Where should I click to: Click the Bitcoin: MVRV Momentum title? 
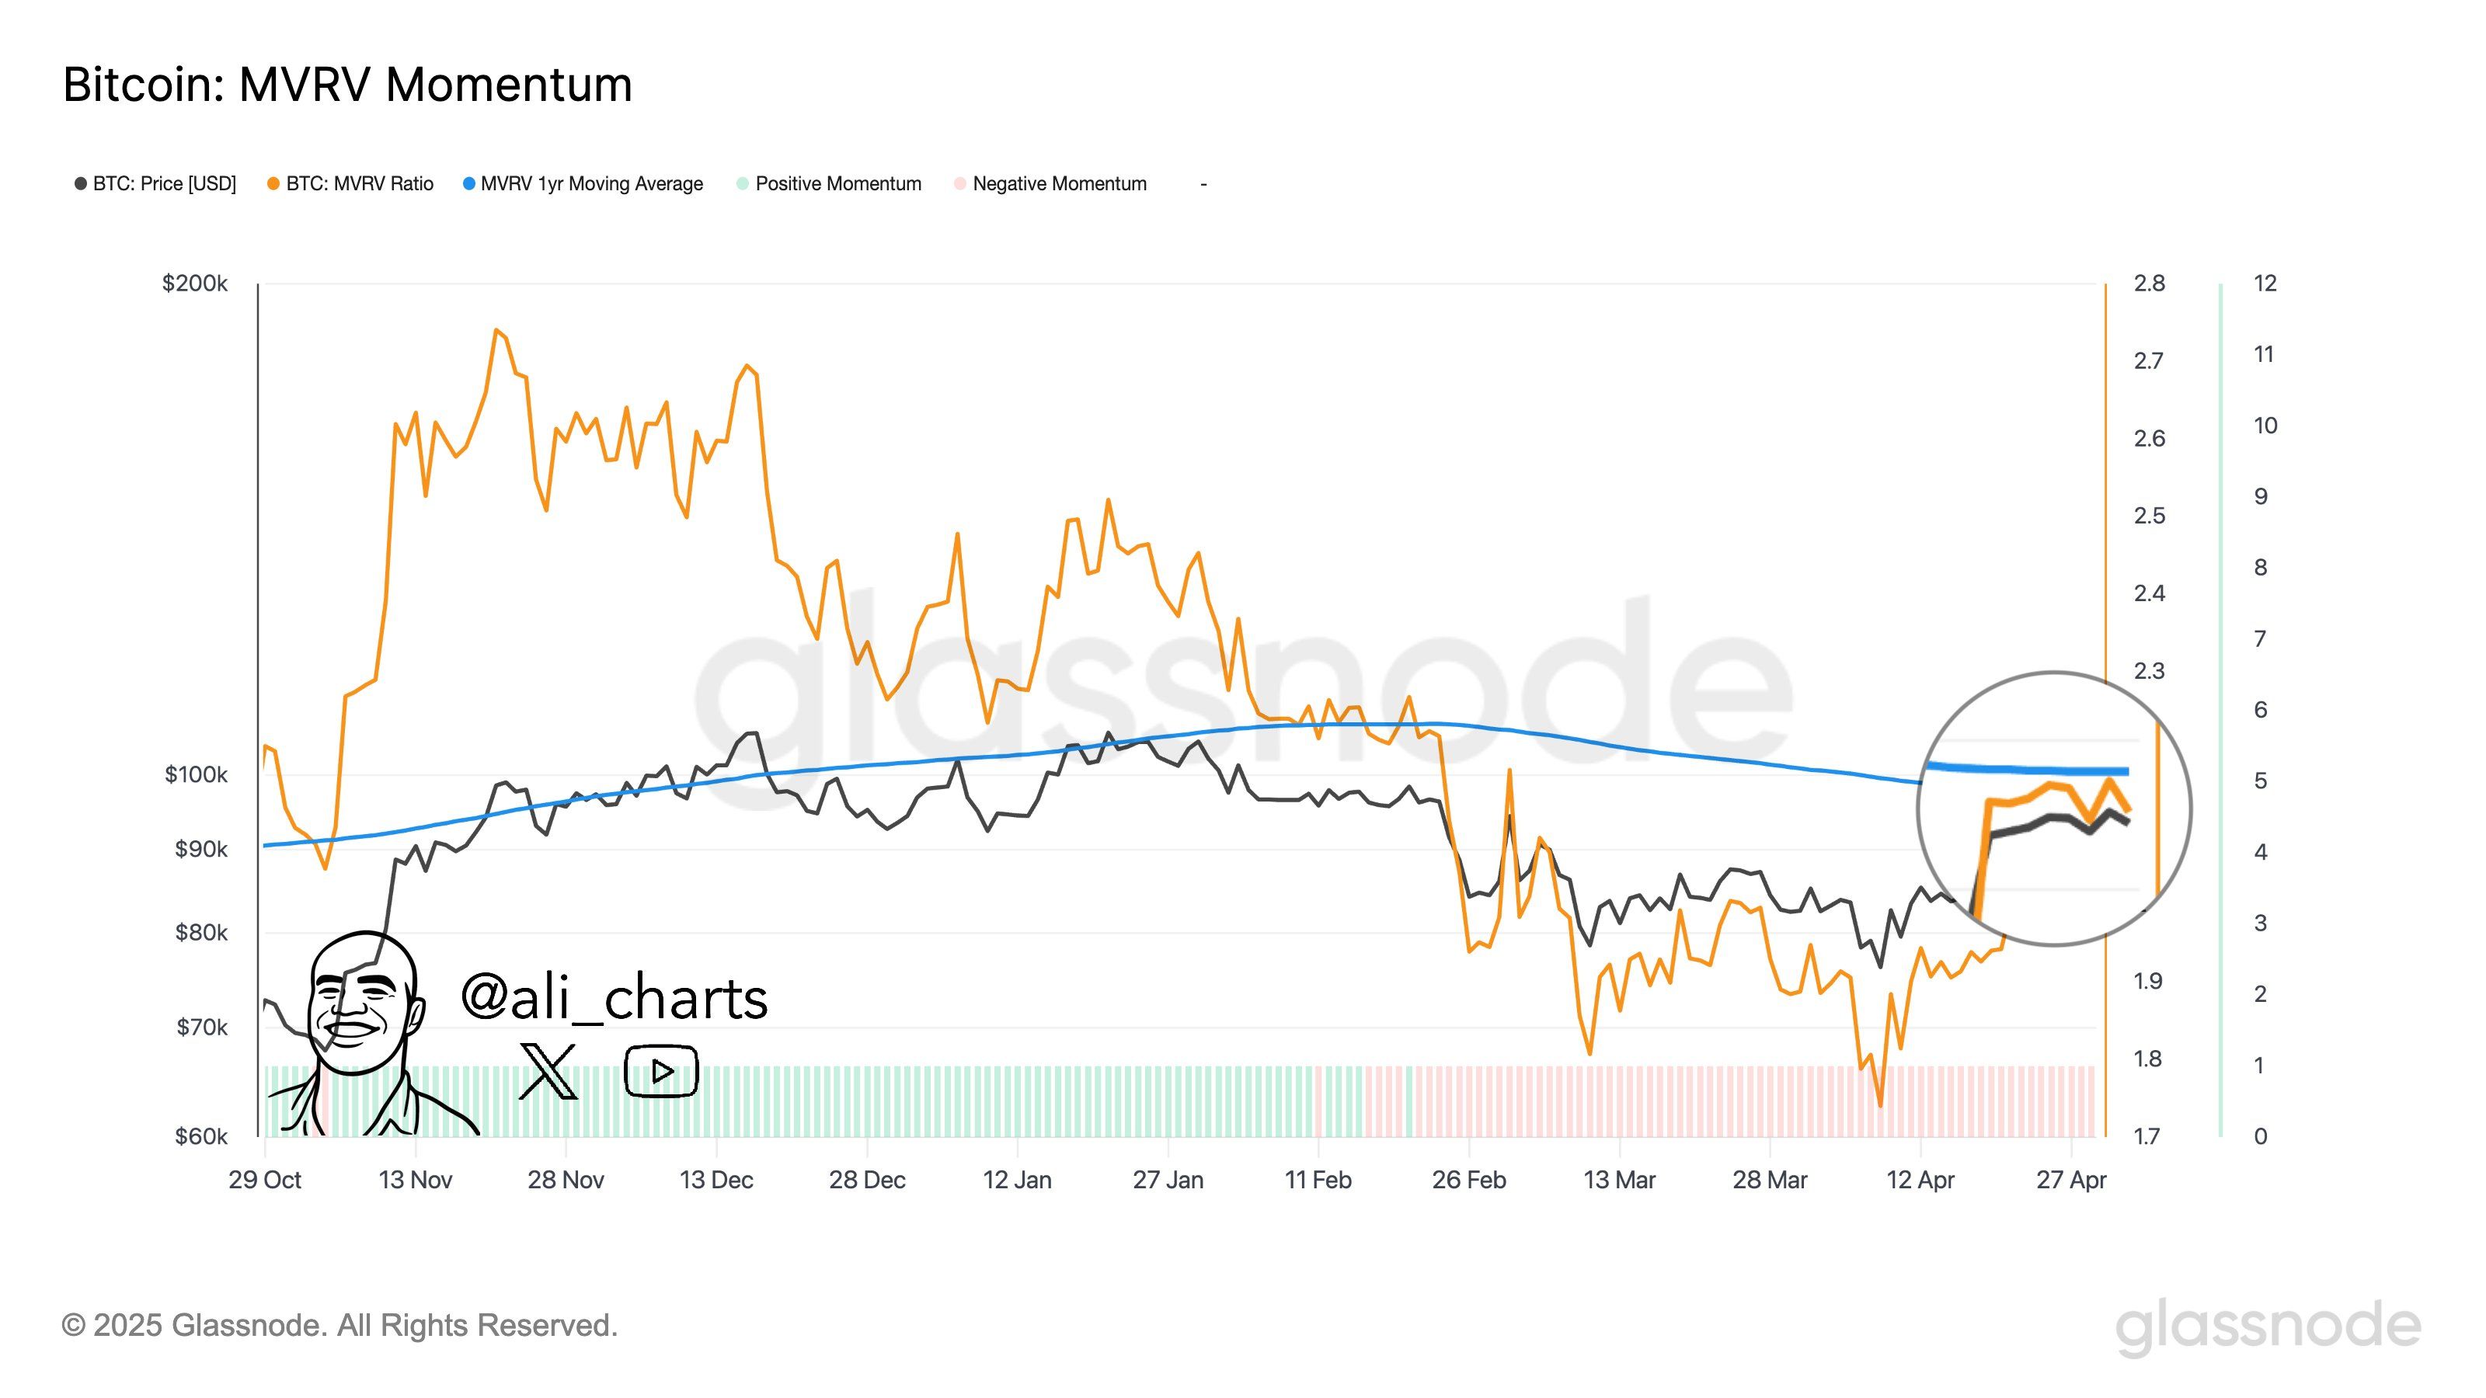click(x=347, y=85)
